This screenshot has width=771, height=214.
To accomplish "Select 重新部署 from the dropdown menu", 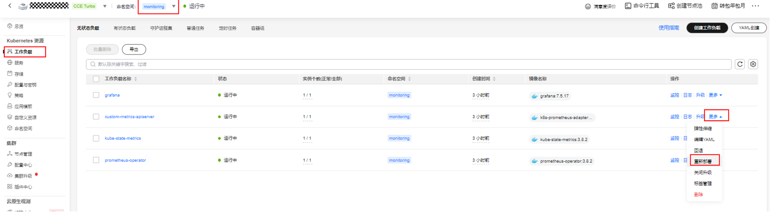I will pos(703,162).
